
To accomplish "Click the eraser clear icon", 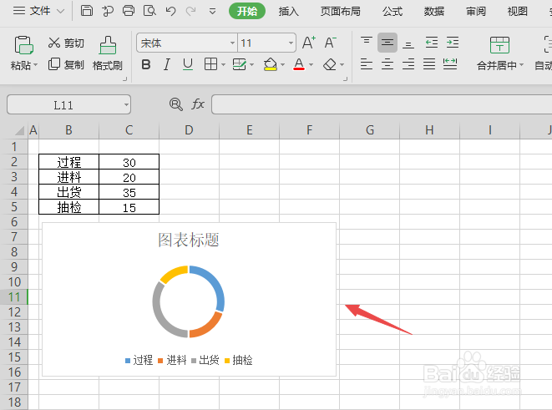I will tap(330, 64).
